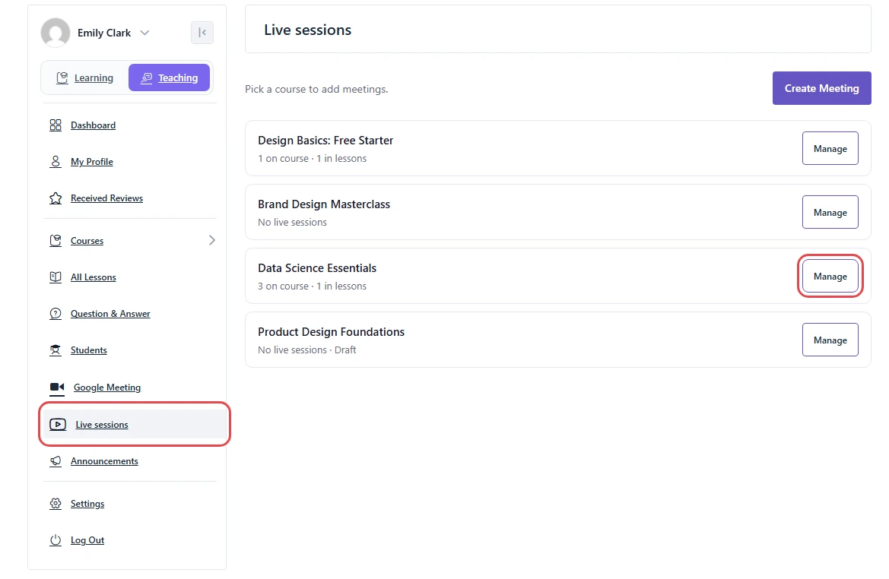Open All Lessons
This screenshot has height=579, width=889.
tap(93, 277)
